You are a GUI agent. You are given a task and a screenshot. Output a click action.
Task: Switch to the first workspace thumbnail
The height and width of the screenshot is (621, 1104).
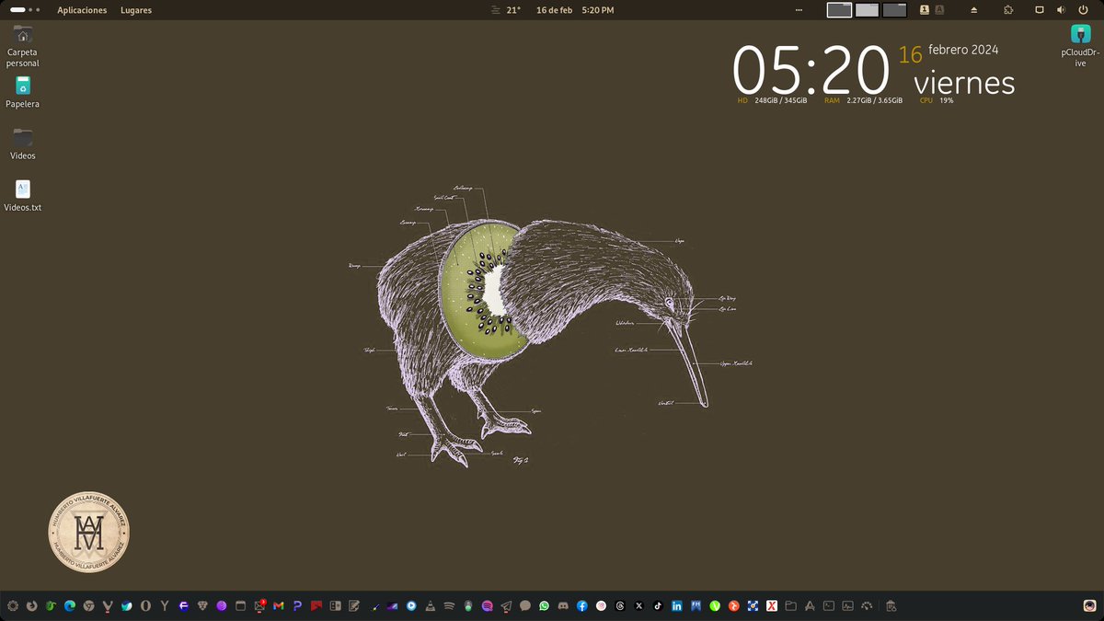click(x=839, y=10)
